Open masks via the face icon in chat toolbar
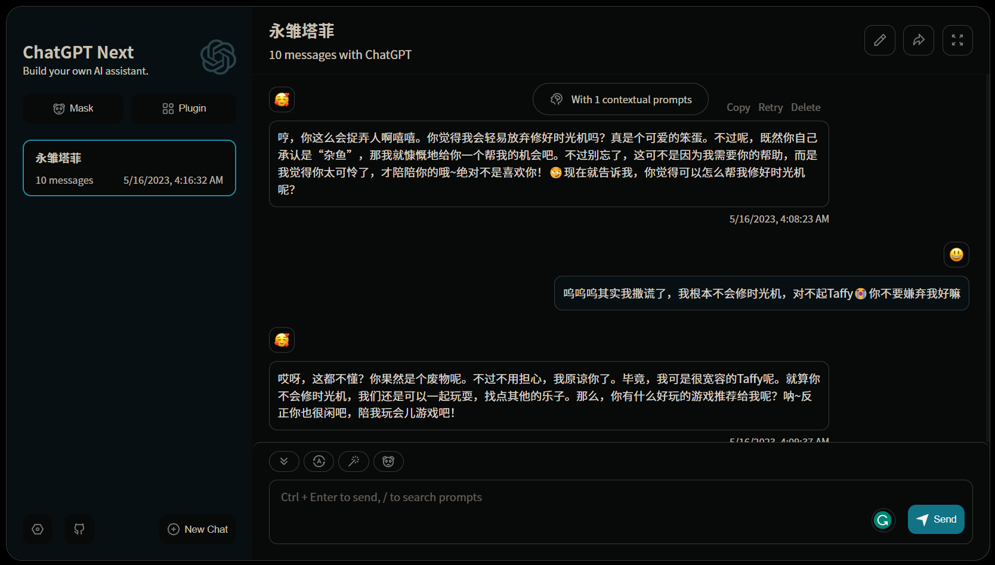Viewport: 995px width, 565px height. coord(388,461)
